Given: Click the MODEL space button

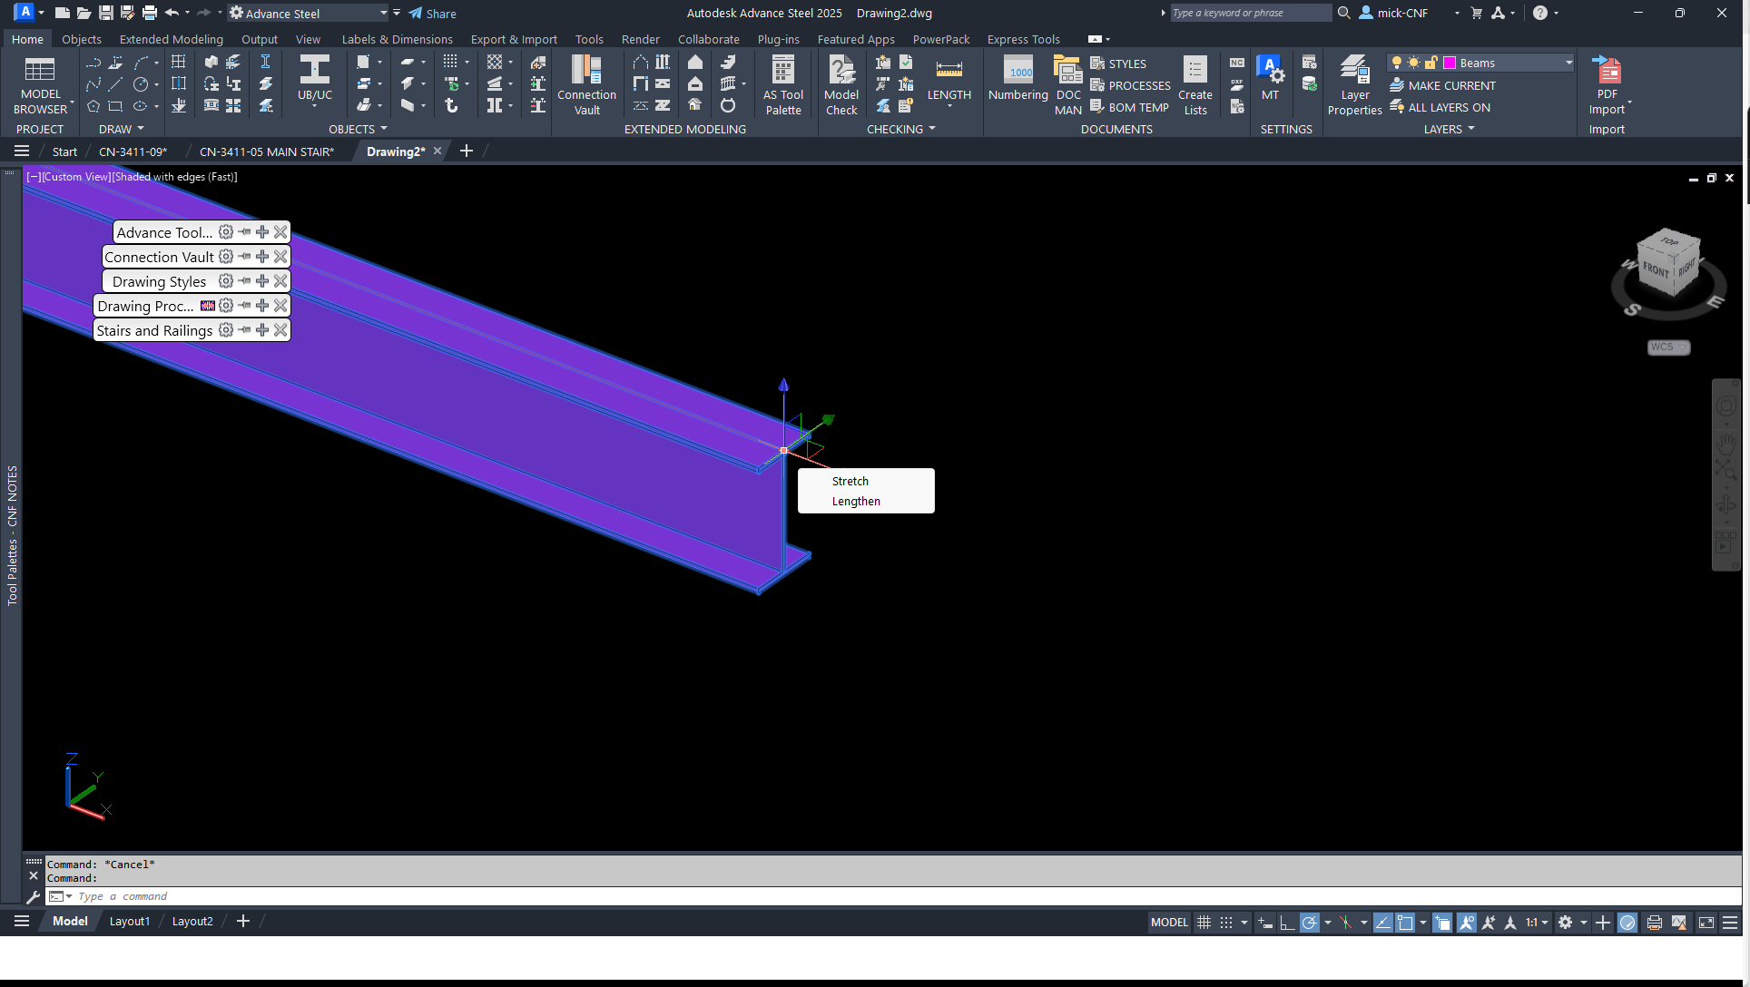Looking at the screenshot, I should coord(1168,923).
